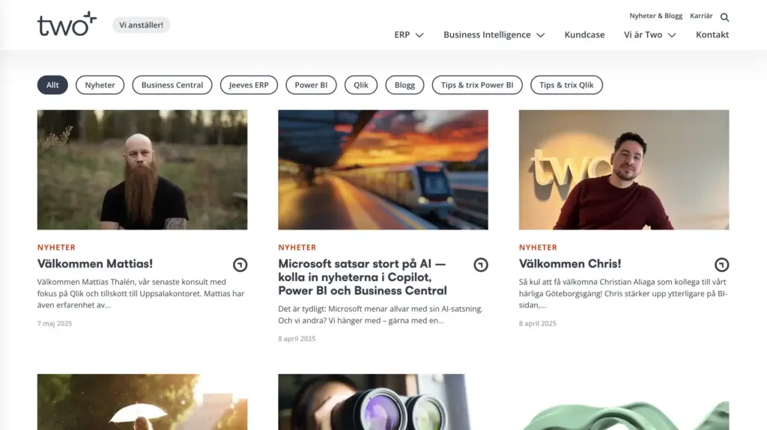Open the search magnifier icon
Screen dimensions: 767x430
(724, 17)
